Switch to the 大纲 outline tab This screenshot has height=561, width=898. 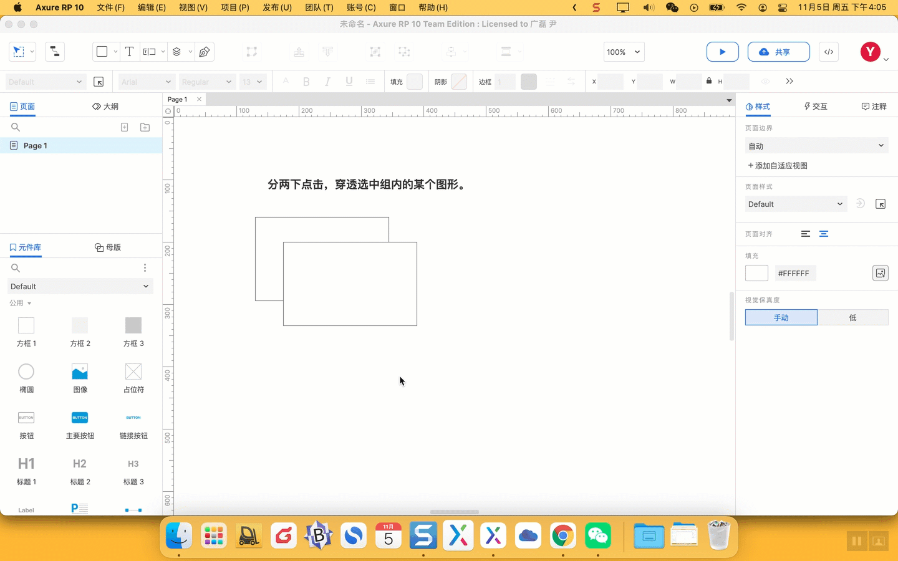point(105,107)
